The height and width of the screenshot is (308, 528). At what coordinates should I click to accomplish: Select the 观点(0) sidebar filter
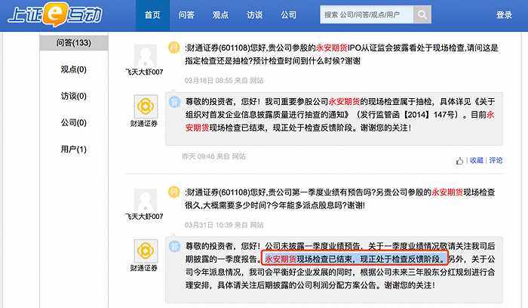click(x=74, y=69)
